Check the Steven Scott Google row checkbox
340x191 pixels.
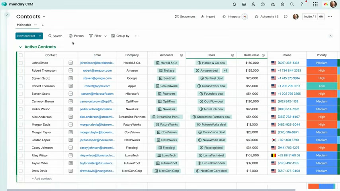coord(21,78)
